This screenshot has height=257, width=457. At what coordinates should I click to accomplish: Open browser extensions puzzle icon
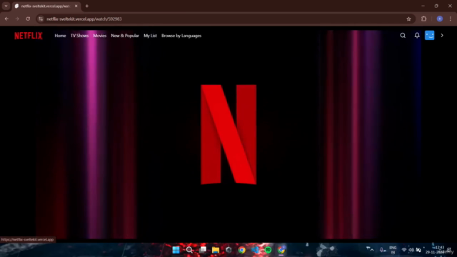pyautogui.click(x=423, y=19)
